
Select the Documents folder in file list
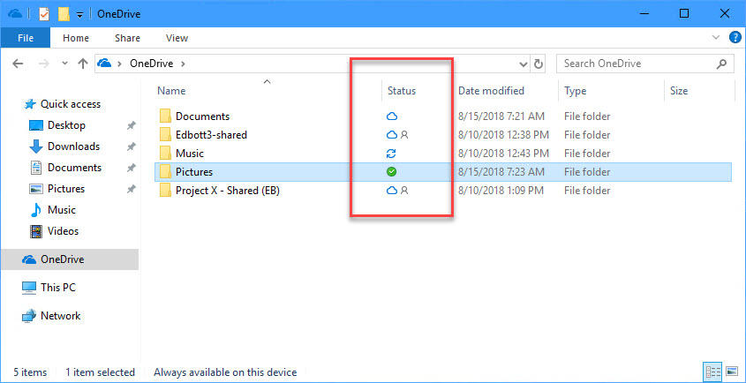202,116
